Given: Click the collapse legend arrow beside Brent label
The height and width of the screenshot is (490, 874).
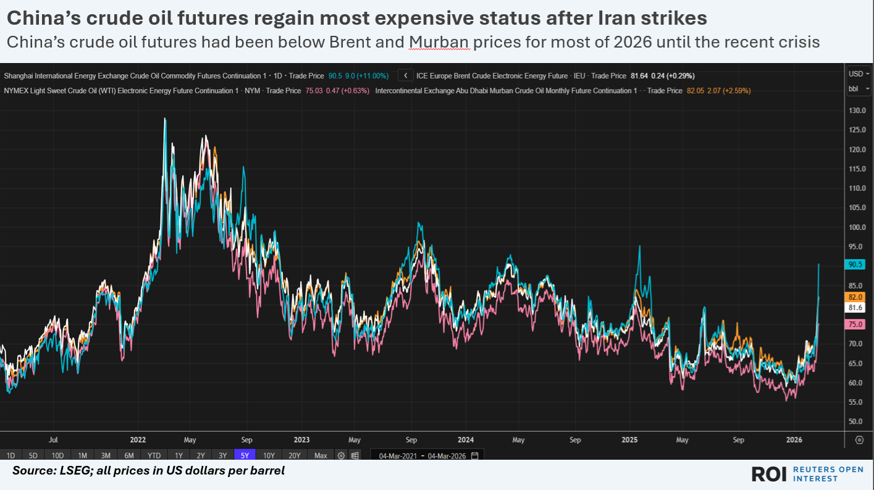Looking at the screenshot, I should pos(405,76).
